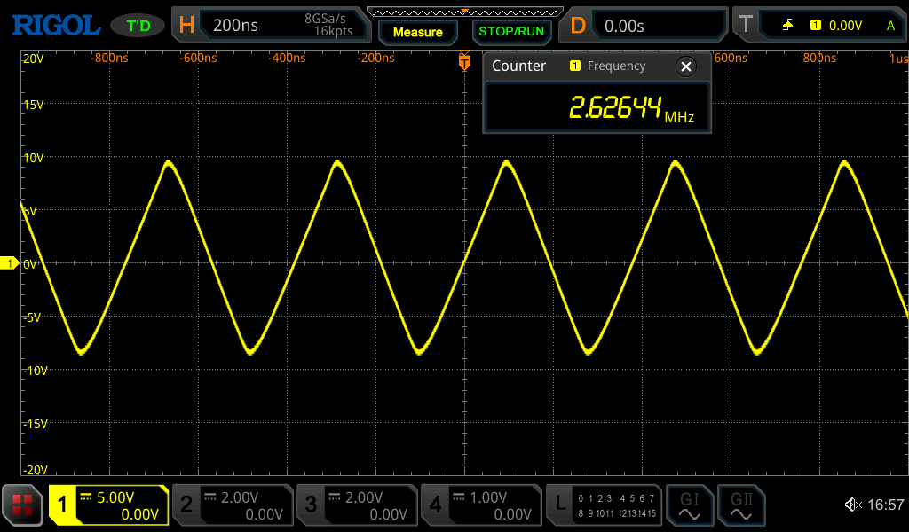Enable channel 4 with 1.00V scale
The image size is (909, 532).
tap(481, 505)
